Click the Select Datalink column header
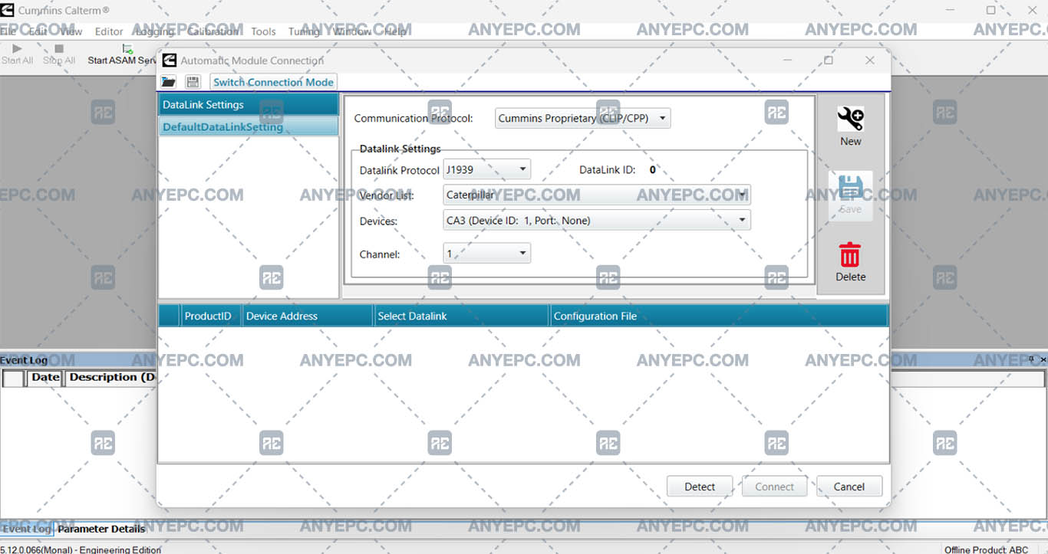Image resolution: width=1048 pixels, height=554 pixels. click(x=462, y=316)
